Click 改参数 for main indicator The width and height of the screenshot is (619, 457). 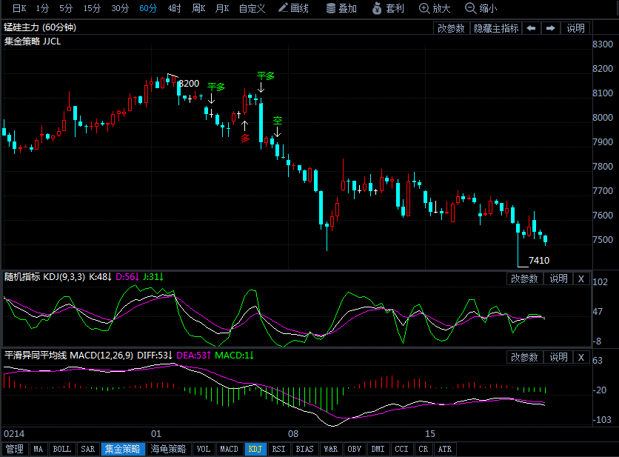coord(451,28)
